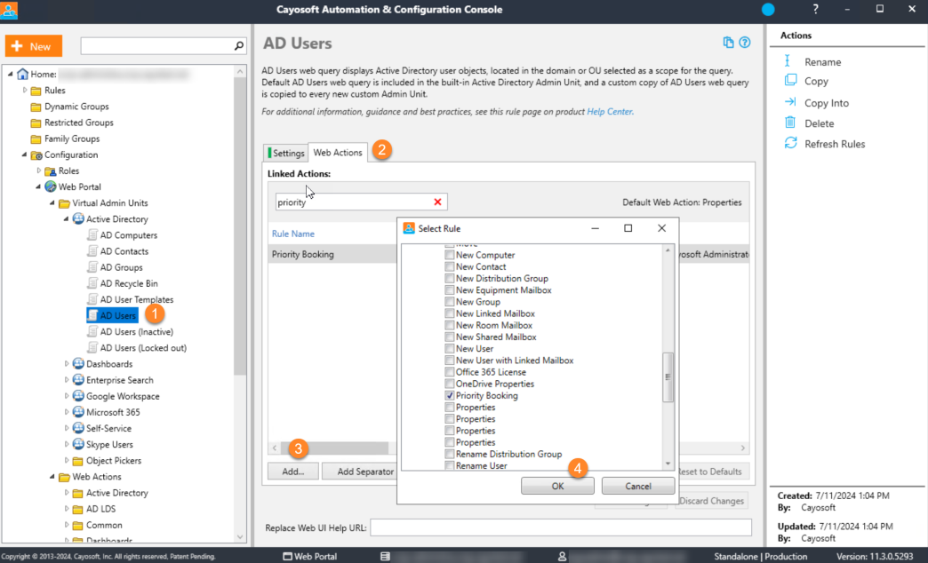Click the AD Computers query icon
Viewport: 928px width, 563px height.
tap(92, 234)
